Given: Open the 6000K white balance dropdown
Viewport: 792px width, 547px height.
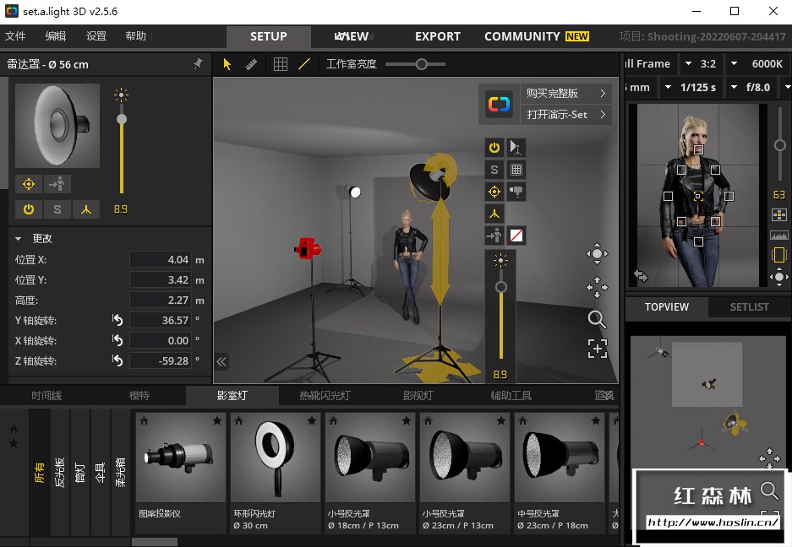Looking at the screenshot, I should click(x=756, y=63).
